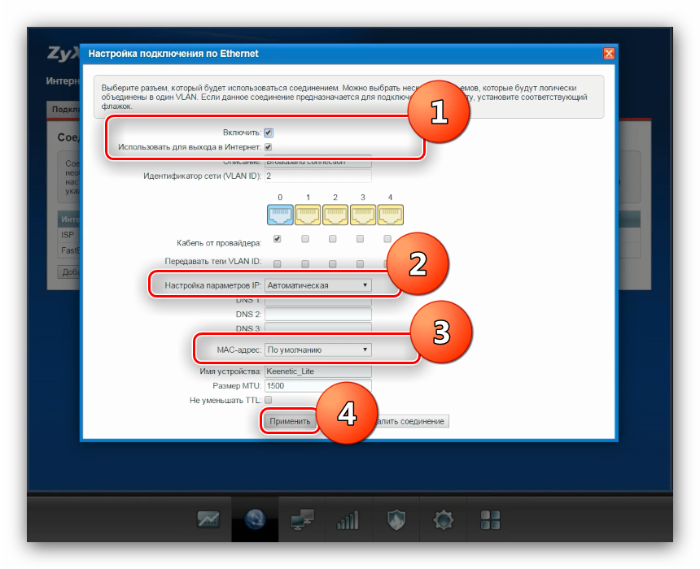Open the Wi-Fi signal bars icon
This screenshot has width=700, height=569.
click(x=348, y=520)
